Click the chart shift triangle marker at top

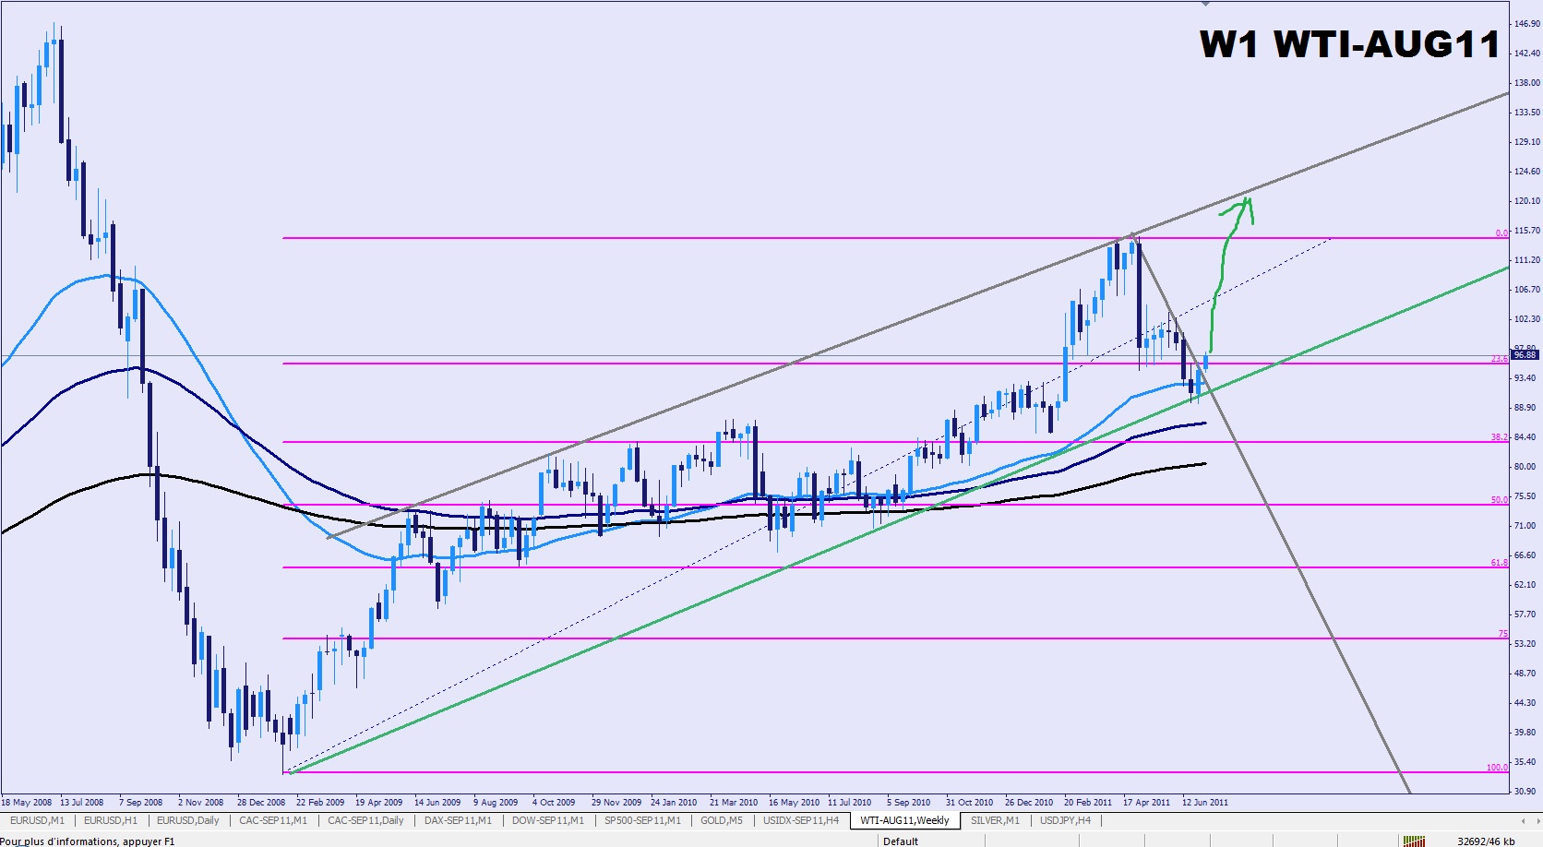click(1205, 4)
